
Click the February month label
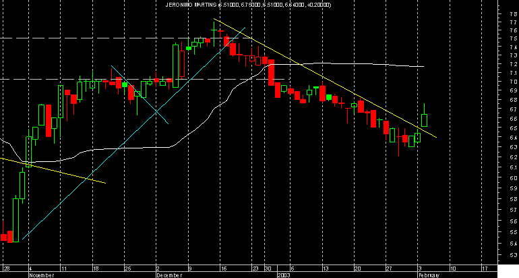click(x=429, y=275)
